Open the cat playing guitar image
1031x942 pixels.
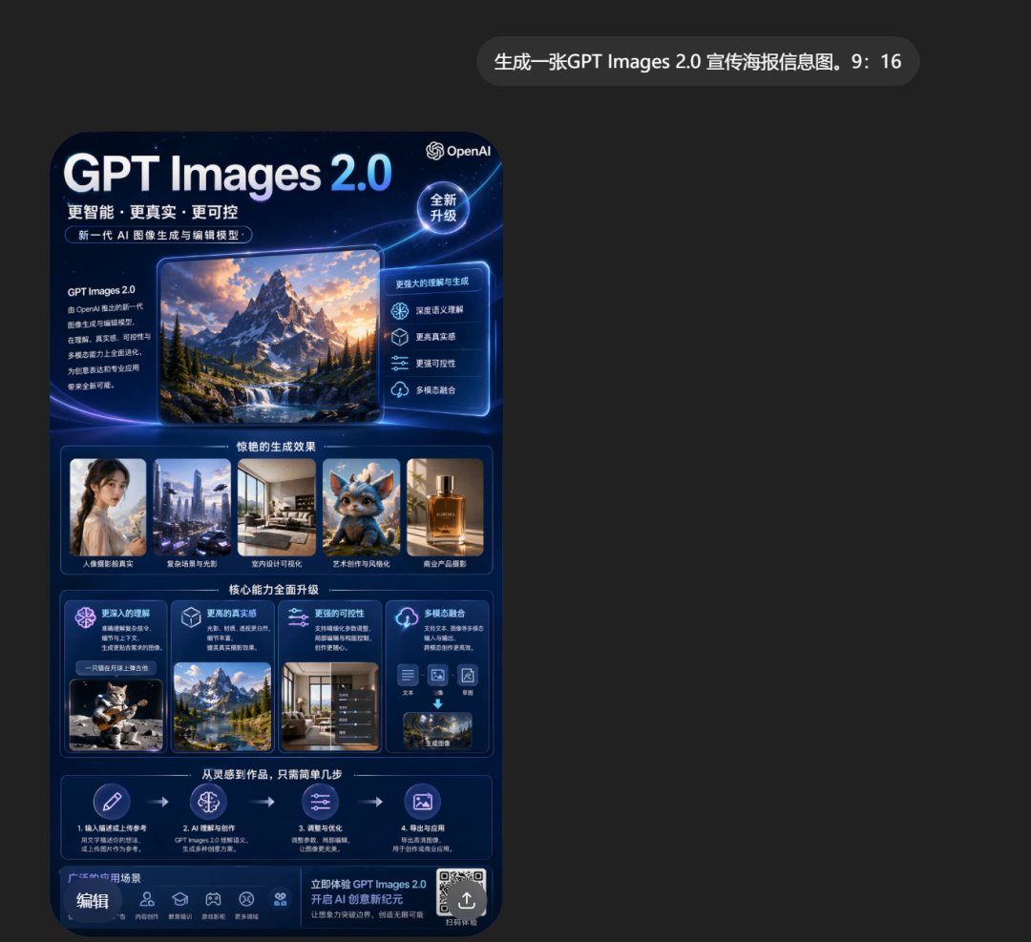[116, 715]
